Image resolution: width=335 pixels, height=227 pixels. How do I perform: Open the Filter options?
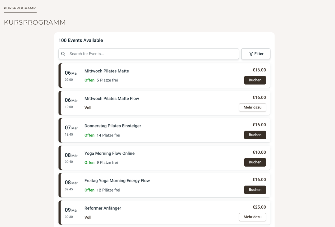click(256, 54)
